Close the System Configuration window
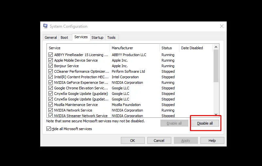262x166 pixels. coord(222,26)
